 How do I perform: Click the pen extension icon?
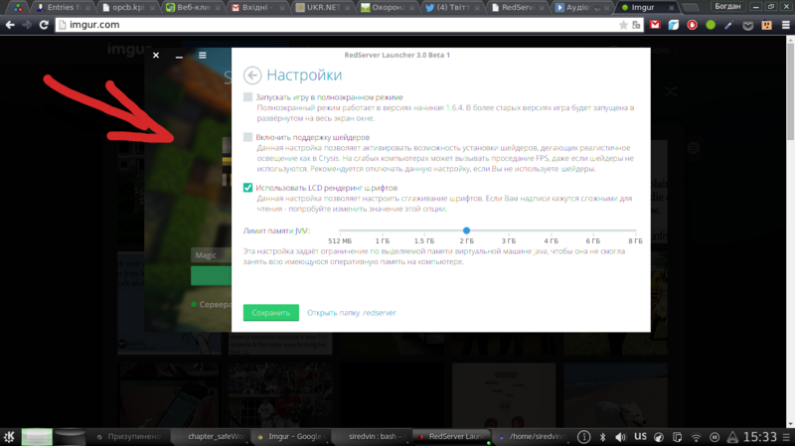(x=728, y=24)
